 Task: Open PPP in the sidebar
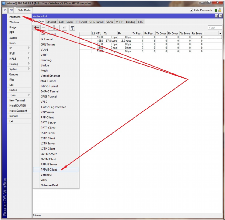pyautogui.click(x=19, y=33)
